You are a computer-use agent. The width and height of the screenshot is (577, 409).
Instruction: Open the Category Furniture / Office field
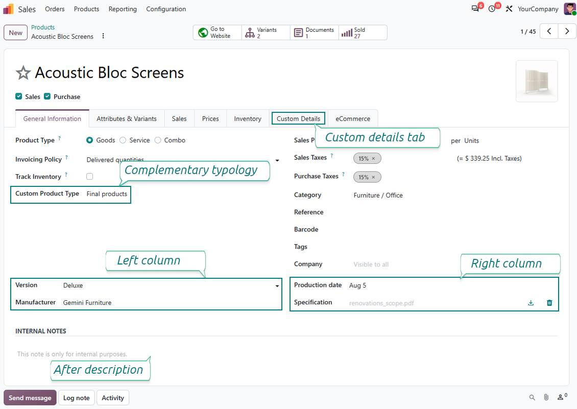(x=378, y=196)
